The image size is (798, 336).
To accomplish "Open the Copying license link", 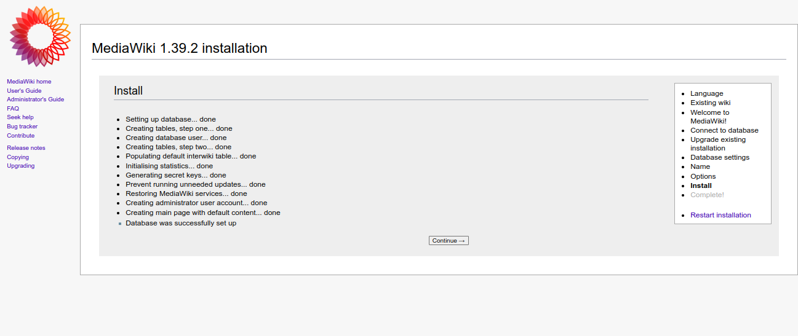I will pos(18,157).
